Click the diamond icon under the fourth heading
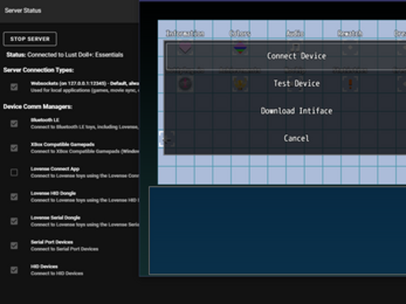Image resolution: width=406 pixels, height=304 pixels. [x=350, y=48]
